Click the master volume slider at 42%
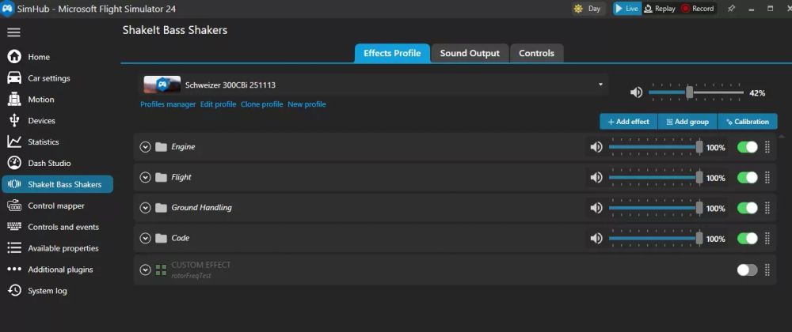The image size is (792, 332). click(696, 92)
